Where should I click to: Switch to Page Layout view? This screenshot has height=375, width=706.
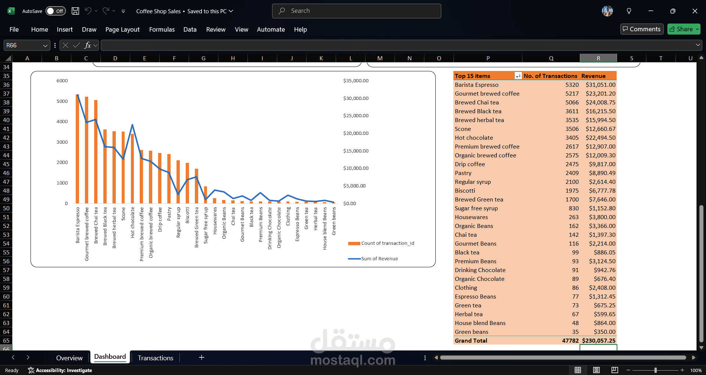596,370
